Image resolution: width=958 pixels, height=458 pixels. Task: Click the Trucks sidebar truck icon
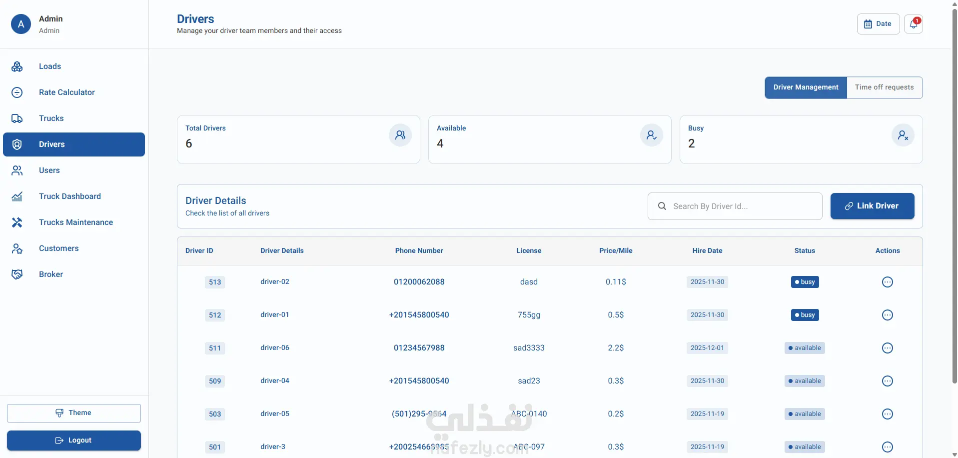[x=17, y=118]
